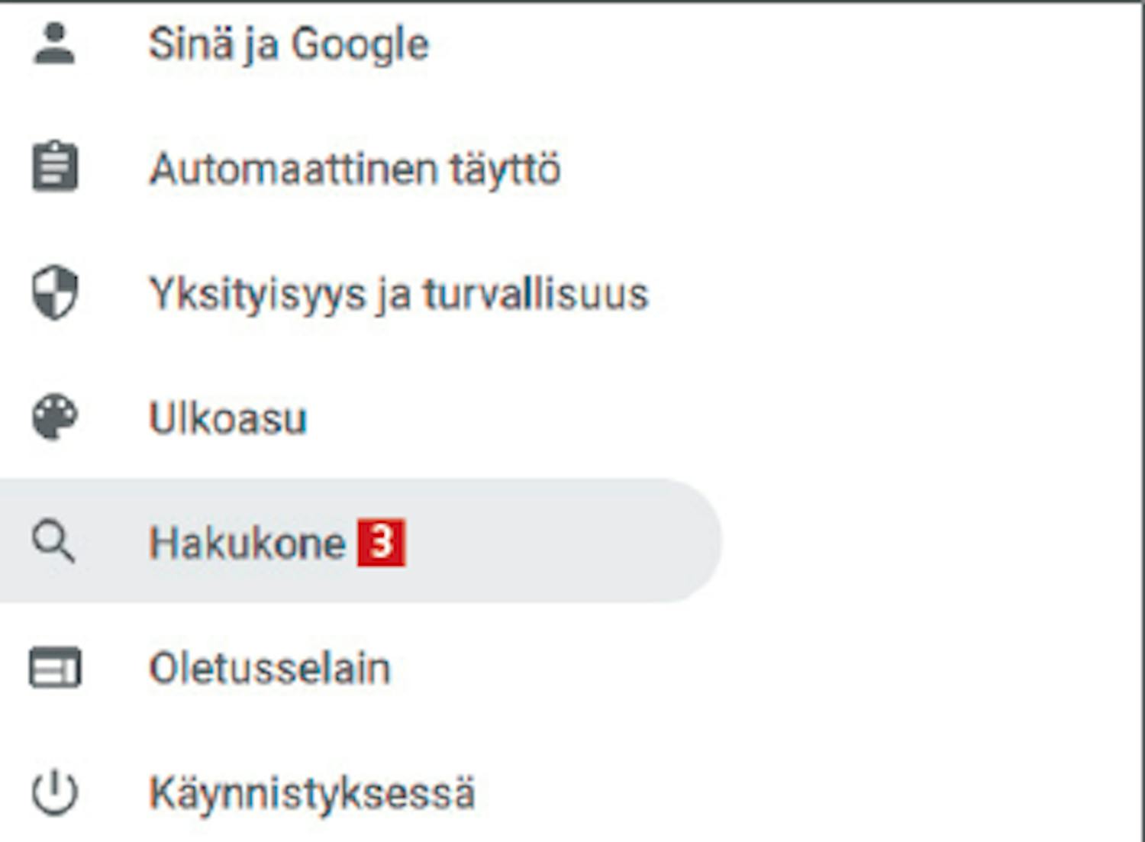Click the browser window icon beside Oletusselain
This screenshot has width=1145, height=842.
click(x=55, y=667)
